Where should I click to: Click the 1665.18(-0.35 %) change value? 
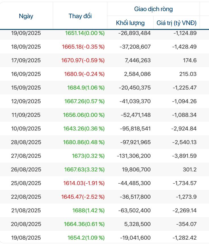(x=83, y=47)
